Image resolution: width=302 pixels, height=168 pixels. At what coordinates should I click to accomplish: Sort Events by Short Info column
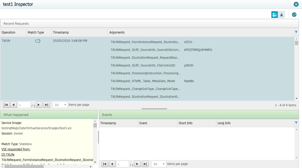185,123
